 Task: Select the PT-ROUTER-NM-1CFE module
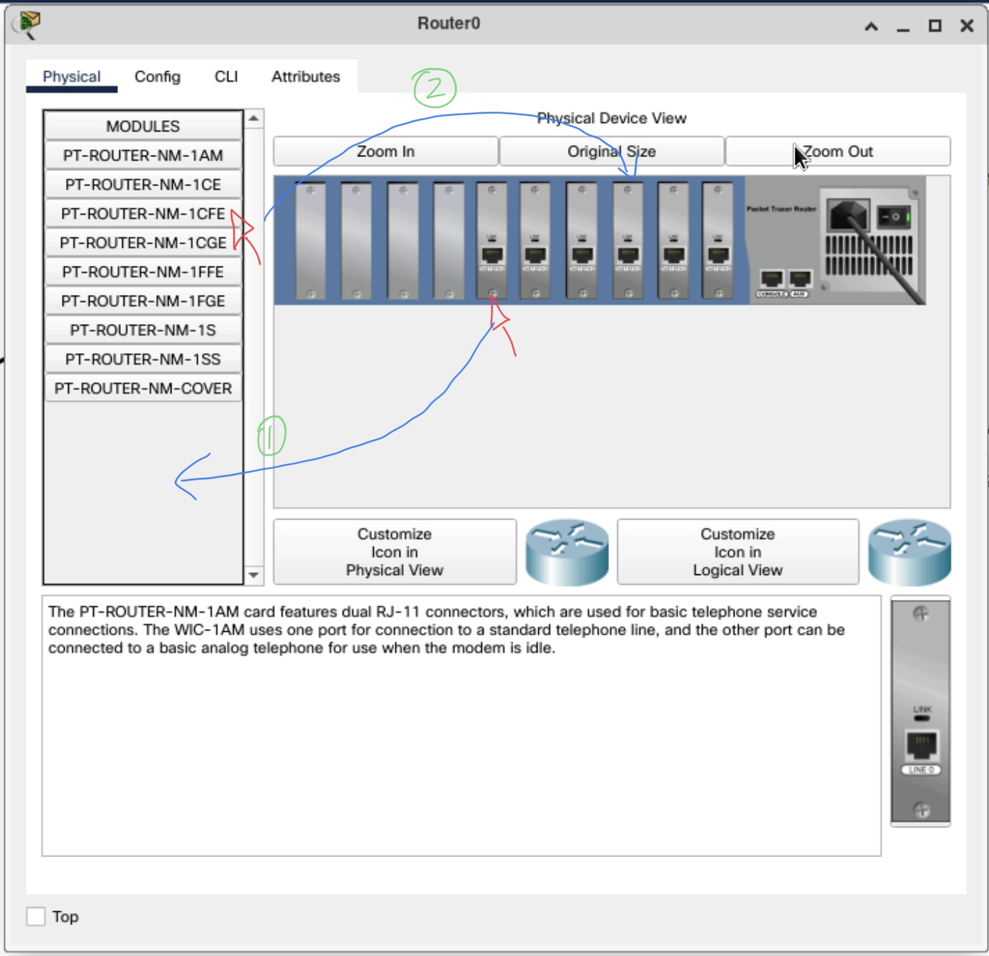click(143, 214)
